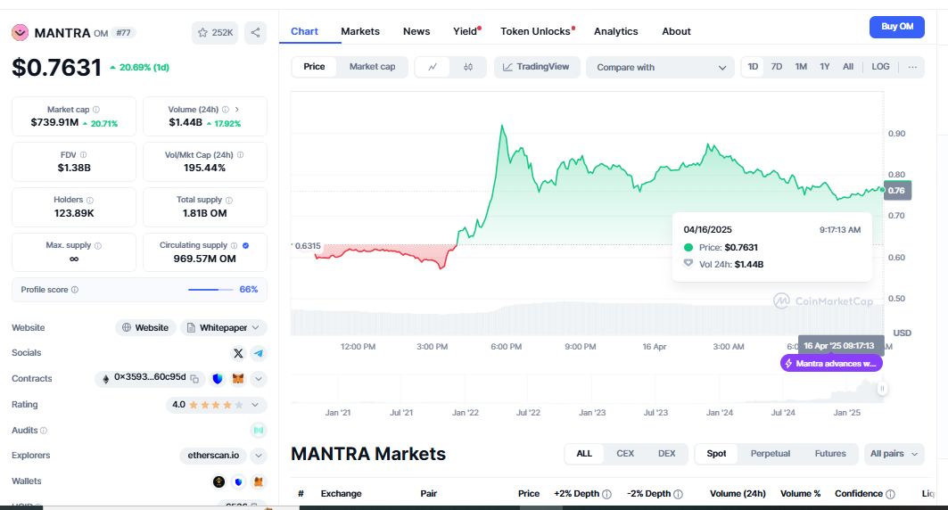Click the Profile score info icon

click(75, 290)
